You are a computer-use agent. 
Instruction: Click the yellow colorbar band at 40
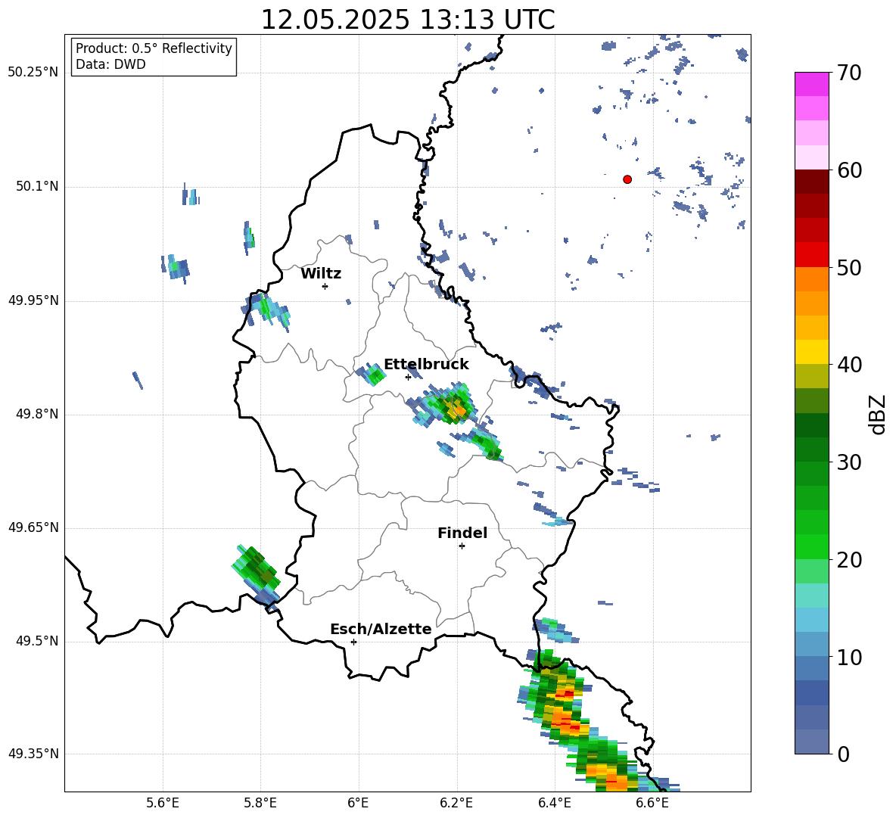click(811, 351)
